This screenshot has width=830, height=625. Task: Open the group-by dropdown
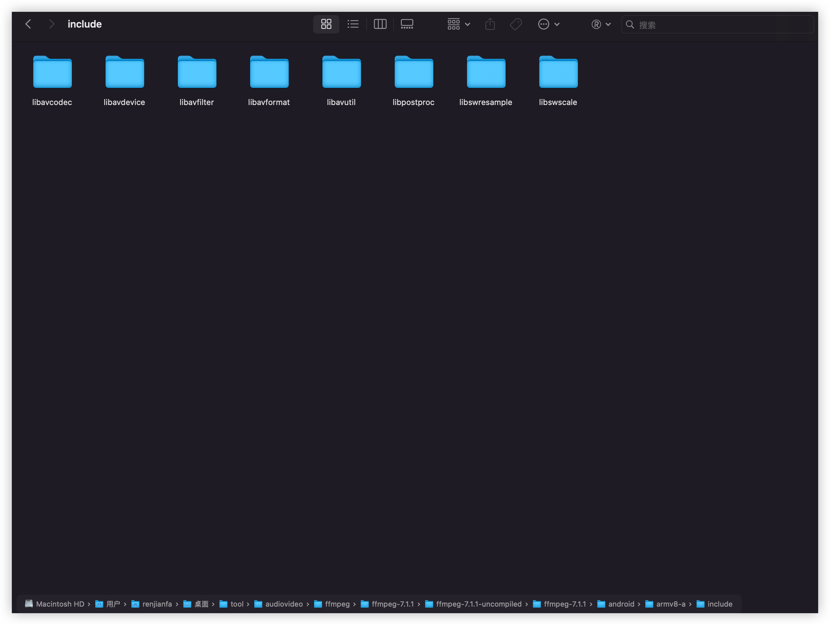pos(458,24)
